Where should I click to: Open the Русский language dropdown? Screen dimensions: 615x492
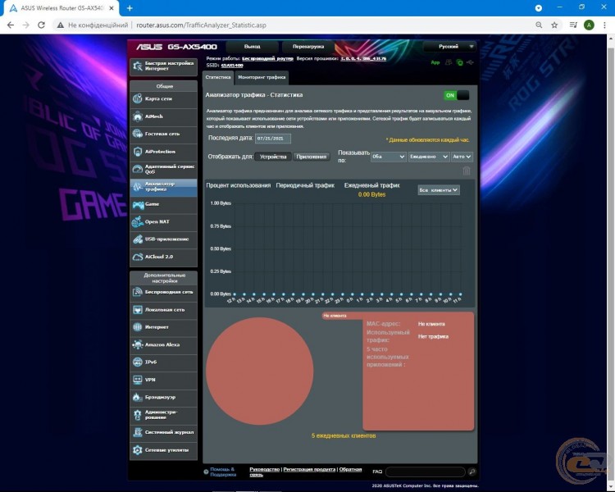coord(449,46)
